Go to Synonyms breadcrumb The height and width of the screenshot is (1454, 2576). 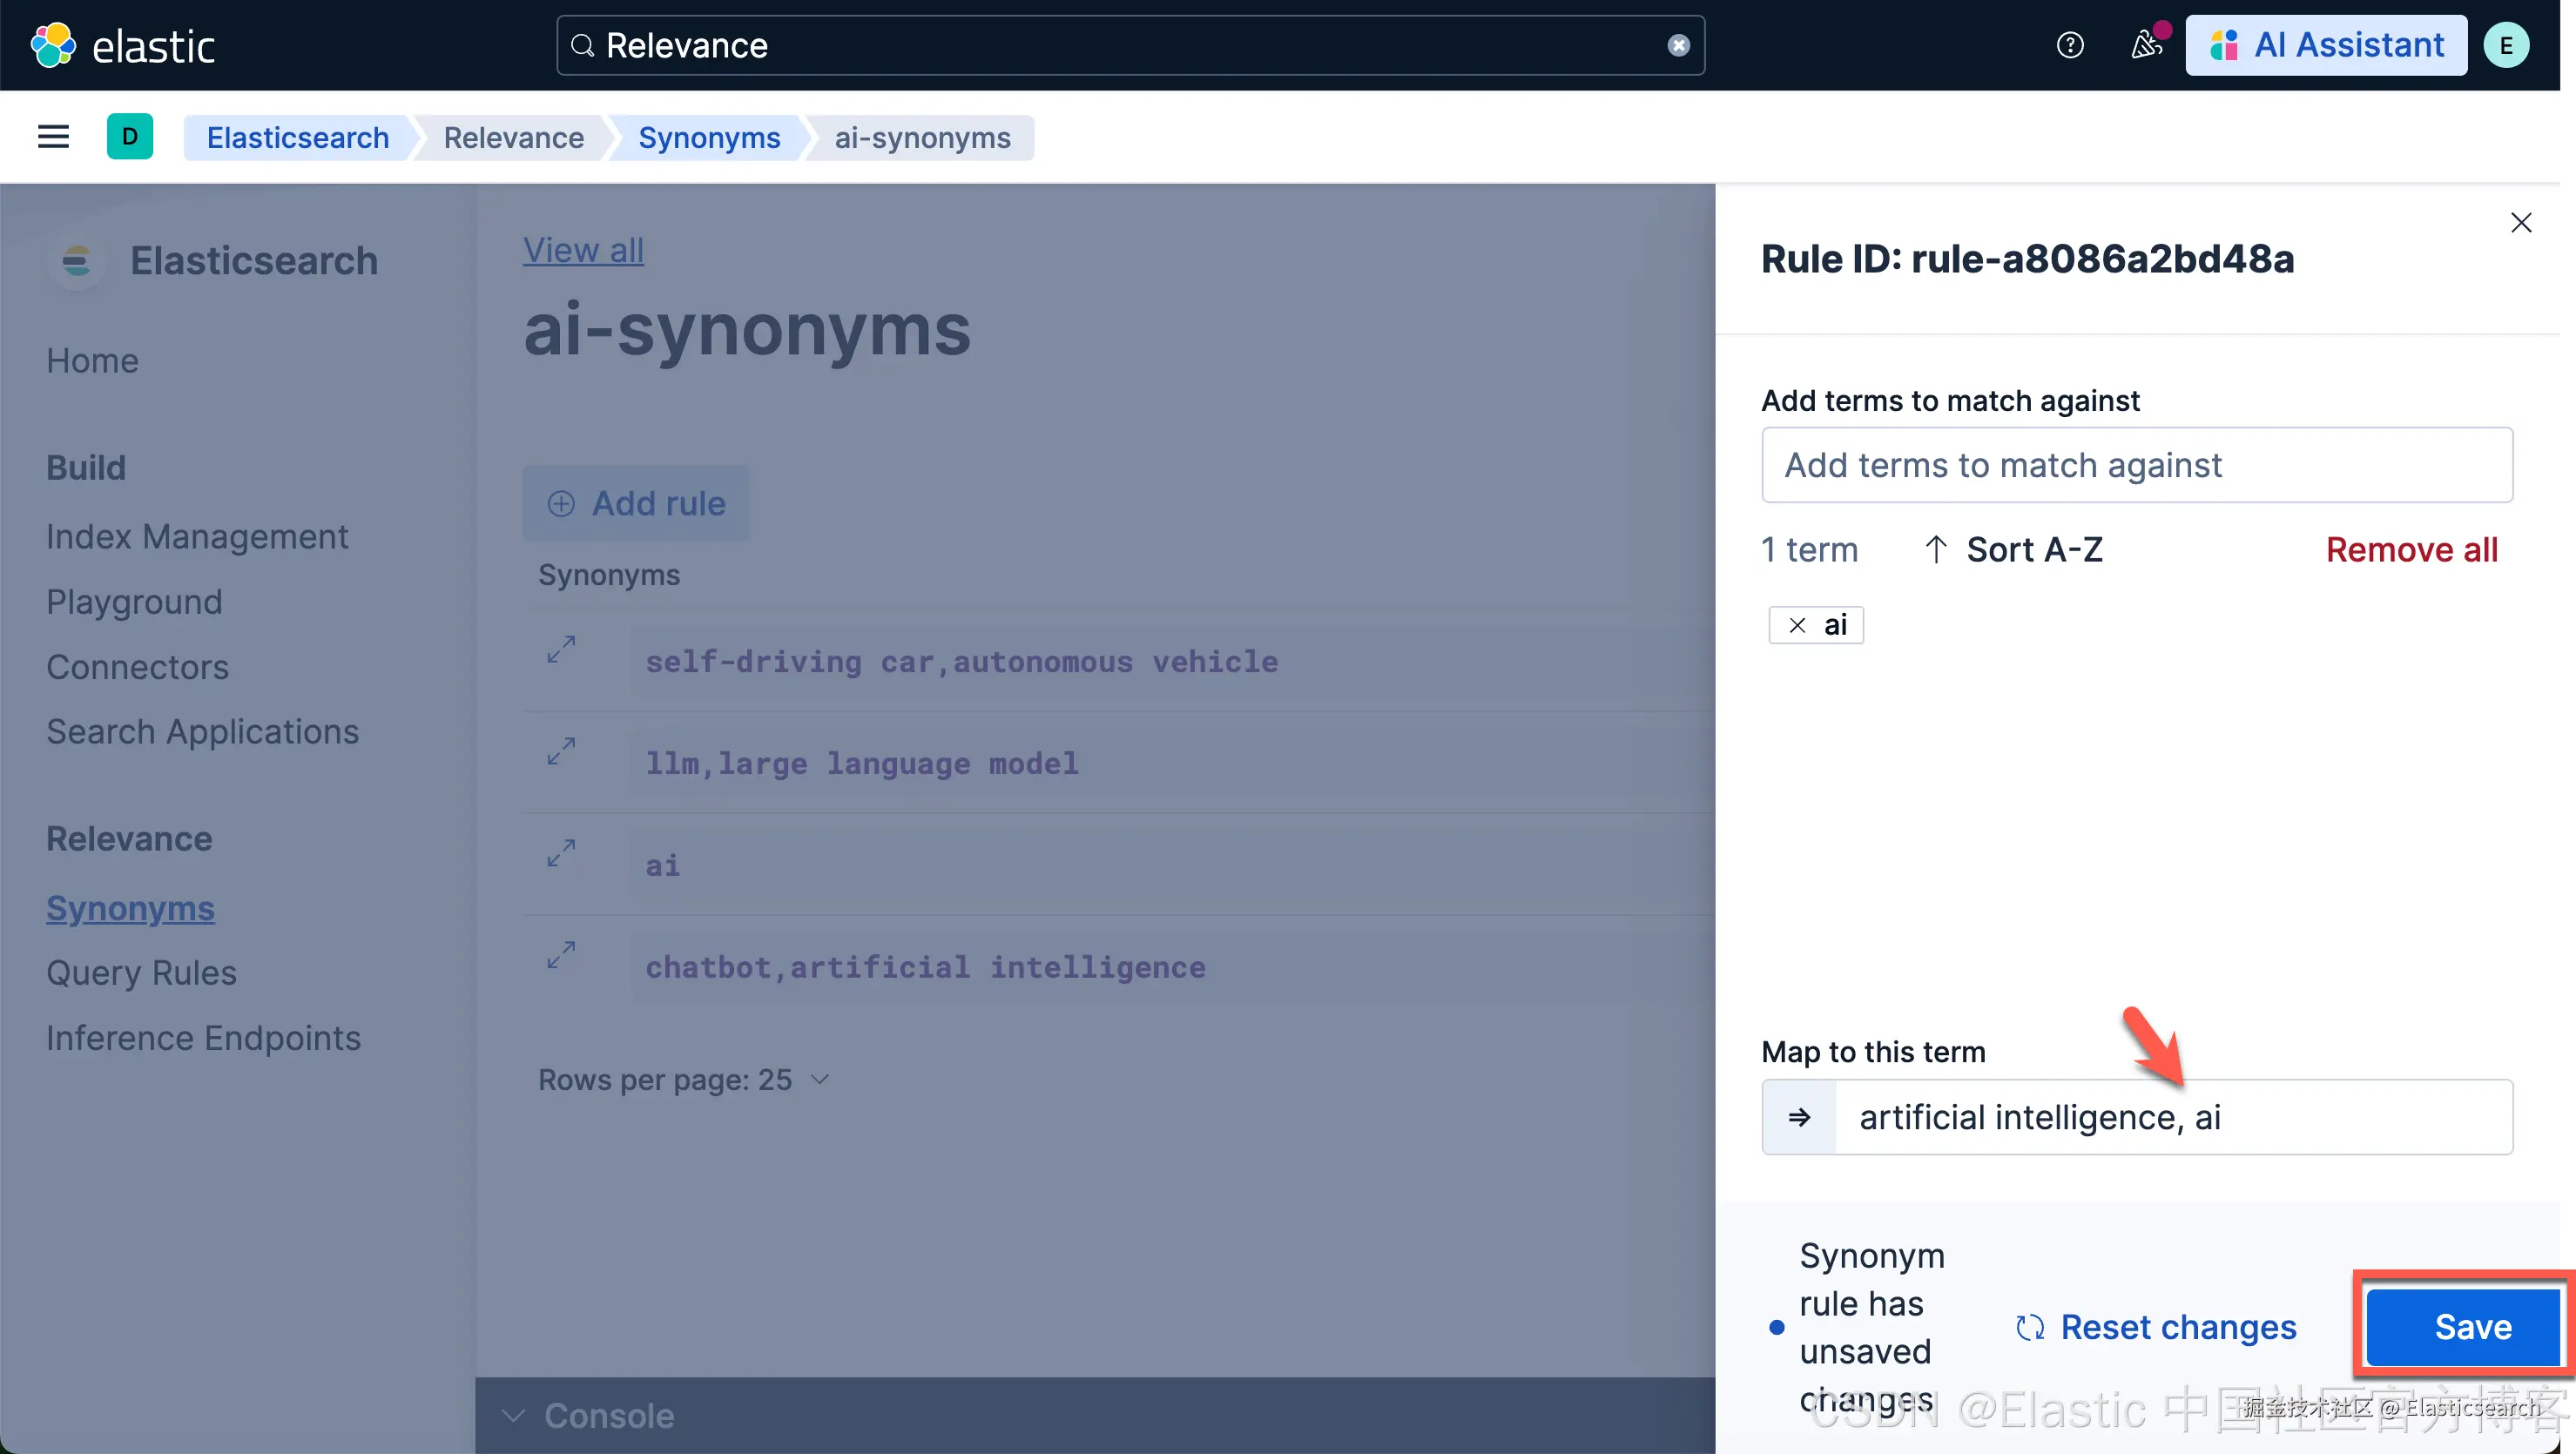[708, 137]
